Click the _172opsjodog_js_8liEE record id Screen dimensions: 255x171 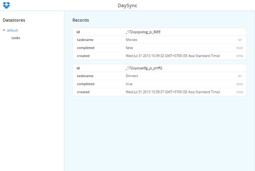pos(143,32)
